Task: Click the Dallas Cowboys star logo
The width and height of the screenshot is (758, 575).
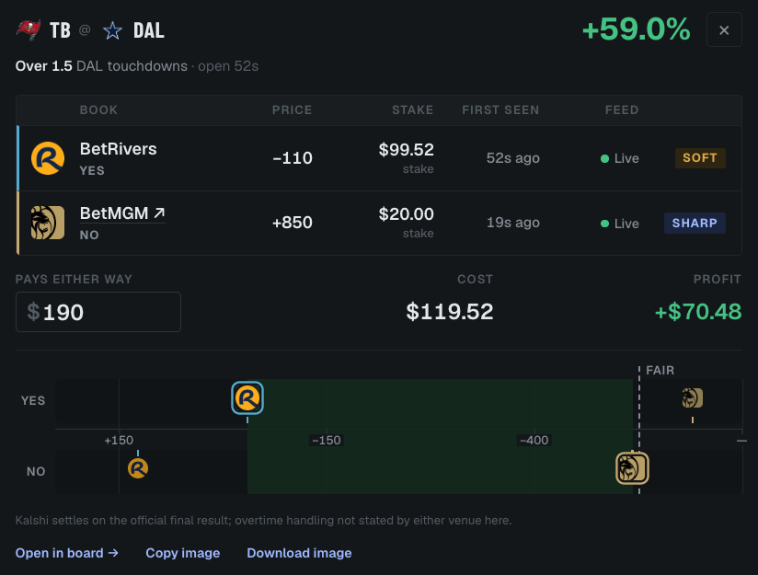Action: (112, 30)
